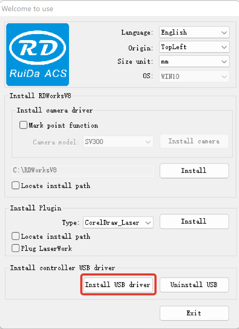Click the Install button for the plugin

pyautogui.click(x=194, y=221)
